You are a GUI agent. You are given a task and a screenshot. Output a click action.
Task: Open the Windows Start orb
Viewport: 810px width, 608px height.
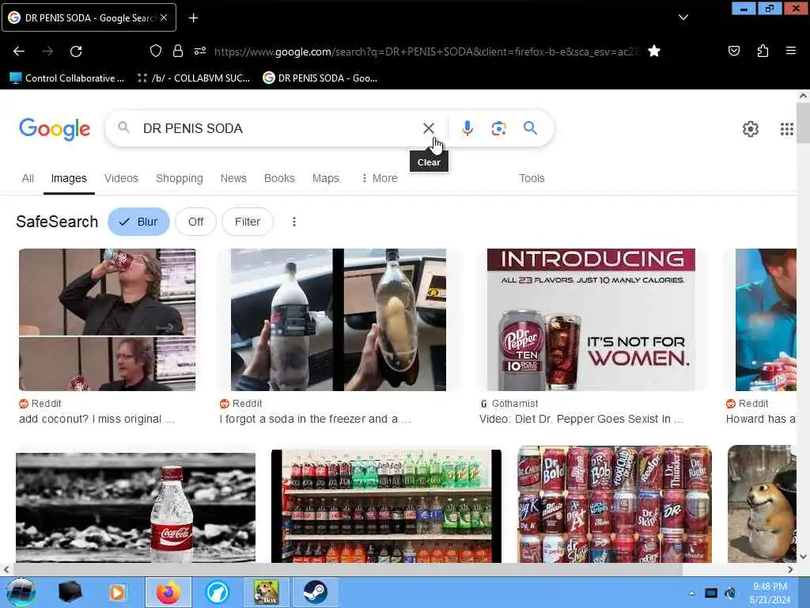tap(20, 592)
